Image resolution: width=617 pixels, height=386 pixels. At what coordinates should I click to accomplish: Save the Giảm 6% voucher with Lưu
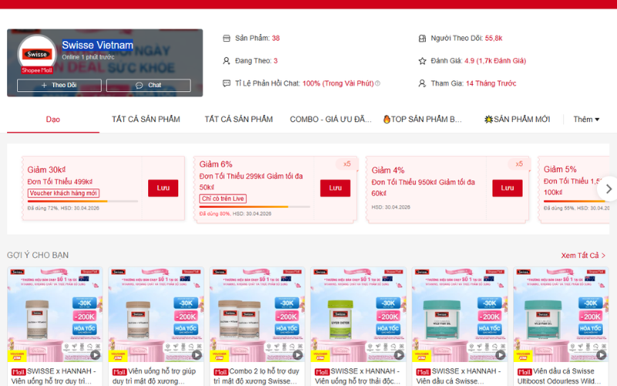335,188
